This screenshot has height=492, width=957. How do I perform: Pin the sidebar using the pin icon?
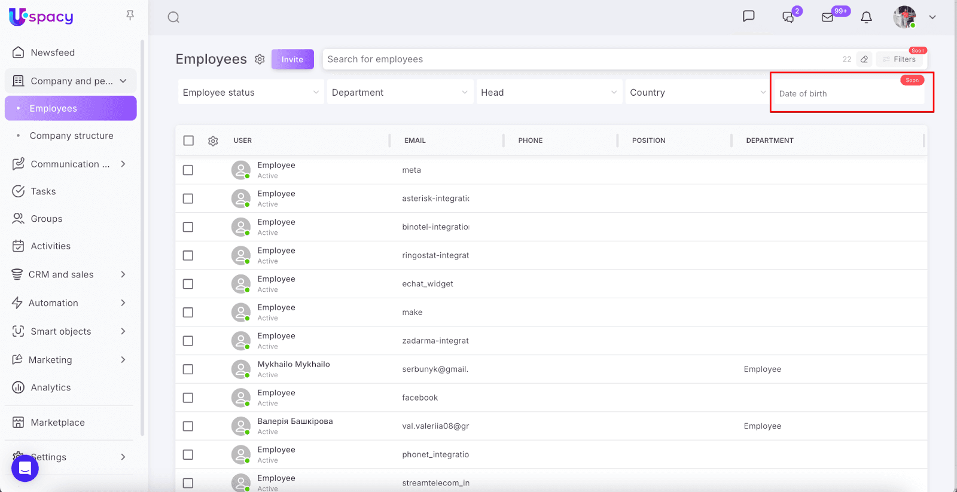130,16
